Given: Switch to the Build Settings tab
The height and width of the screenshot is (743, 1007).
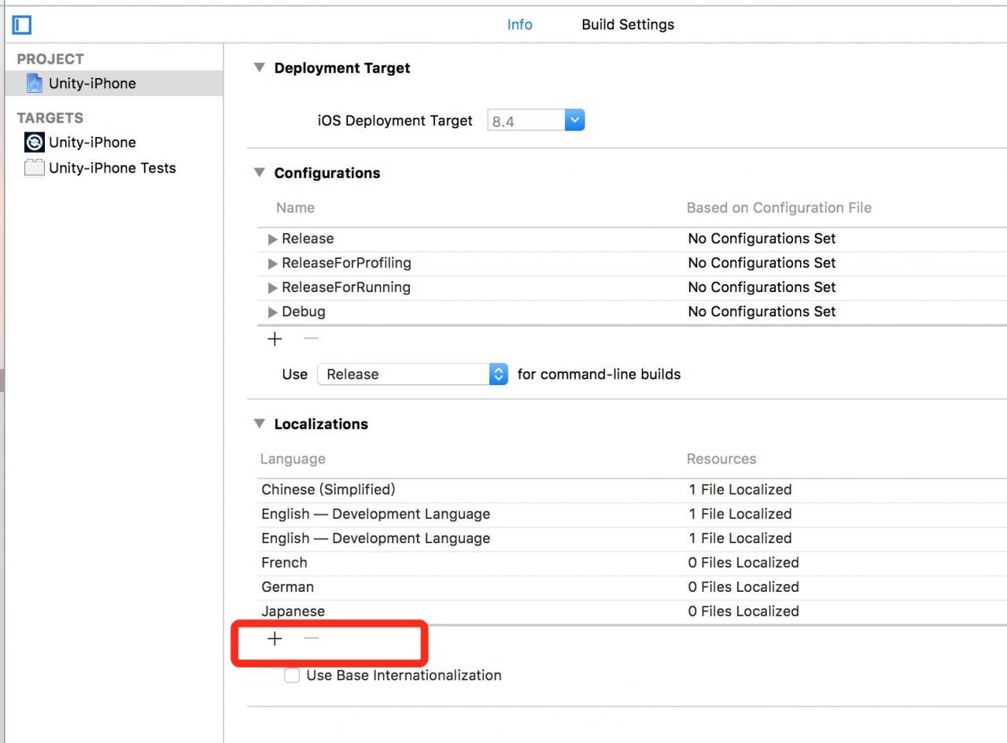Looking at the screenshot, I should click(628, 24).
